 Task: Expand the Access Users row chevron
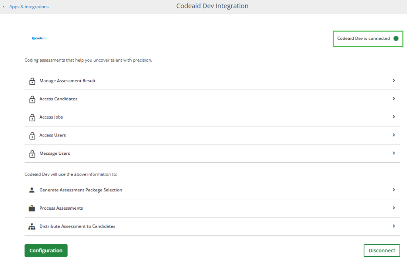393,135
